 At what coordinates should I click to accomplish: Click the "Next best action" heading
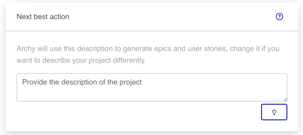pos(43,17)
